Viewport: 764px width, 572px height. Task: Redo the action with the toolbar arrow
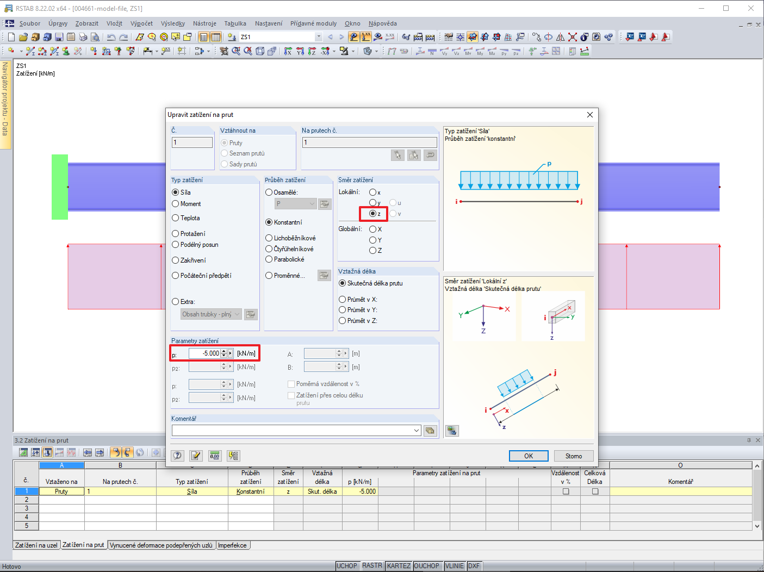pyautogui.click(x=123, y=37)
